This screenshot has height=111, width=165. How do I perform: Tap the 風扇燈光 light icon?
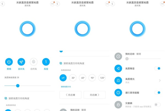118,80
